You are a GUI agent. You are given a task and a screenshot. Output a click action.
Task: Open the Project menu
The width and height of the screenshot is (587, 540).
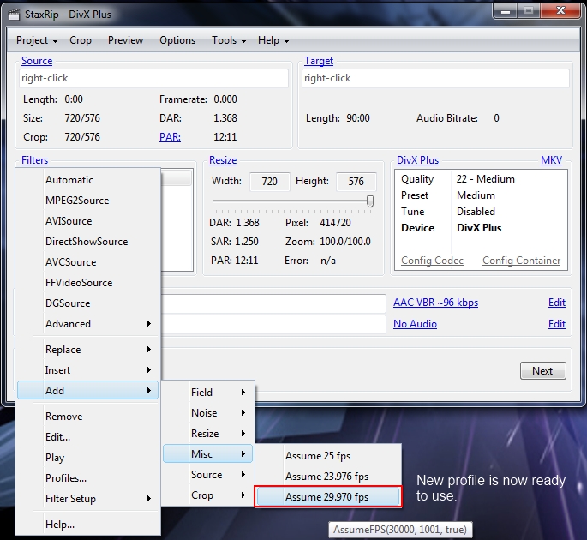coord(37,40)
